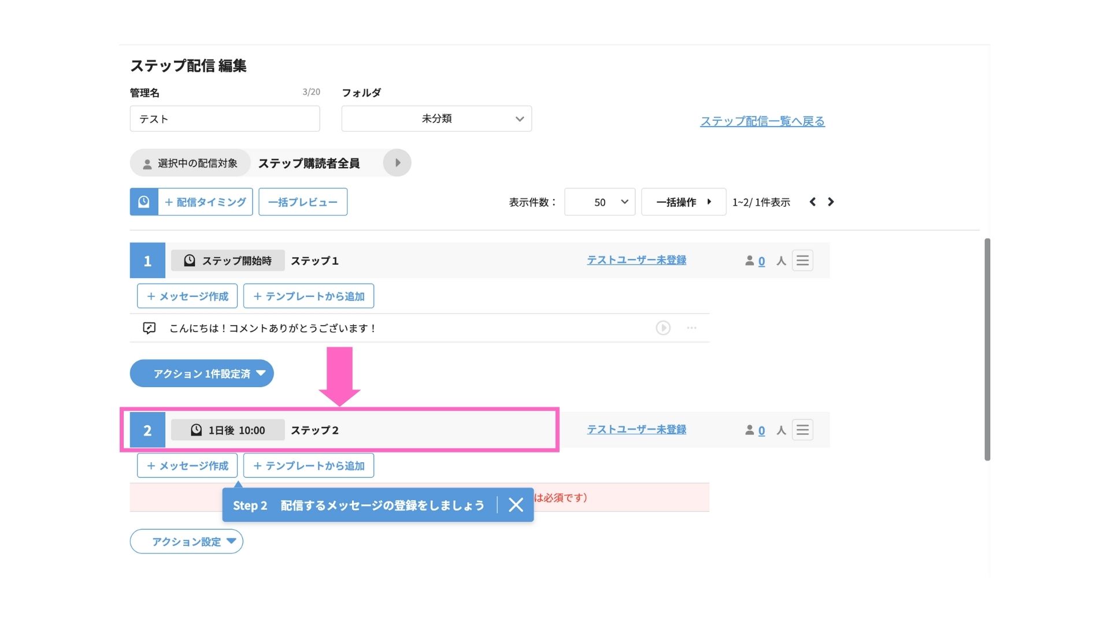Preview the こんにちは message with play icon
Image resolution: width=1110 pixels, height=624 pixels.
coord(663,328)
